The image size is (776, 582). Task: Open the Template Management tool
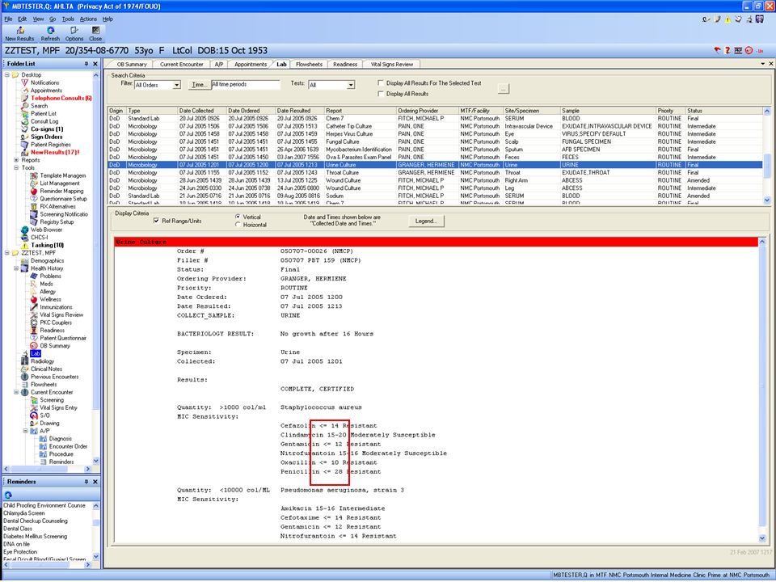point(63,175)
